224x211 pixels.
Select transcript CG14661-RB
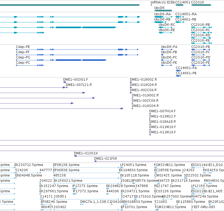(186, 19)
